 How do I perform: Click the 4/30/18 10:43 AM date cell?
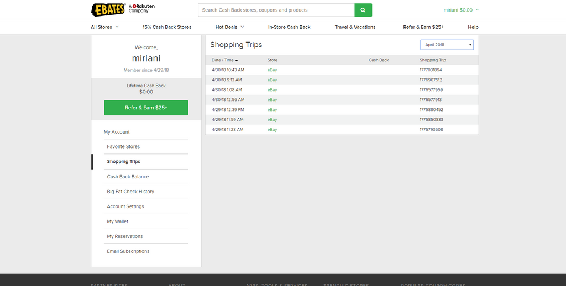(x=228, y=70)
